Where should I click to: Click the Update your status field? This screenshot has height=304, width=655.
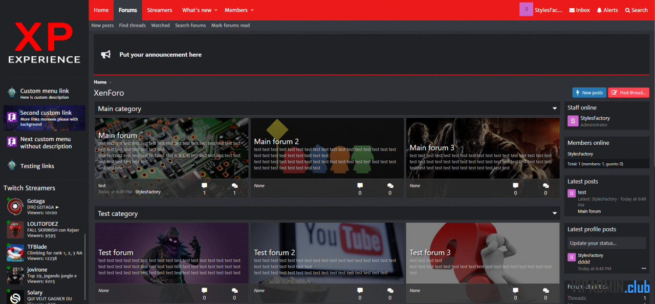pyautogui.click(x=607, y=243)
